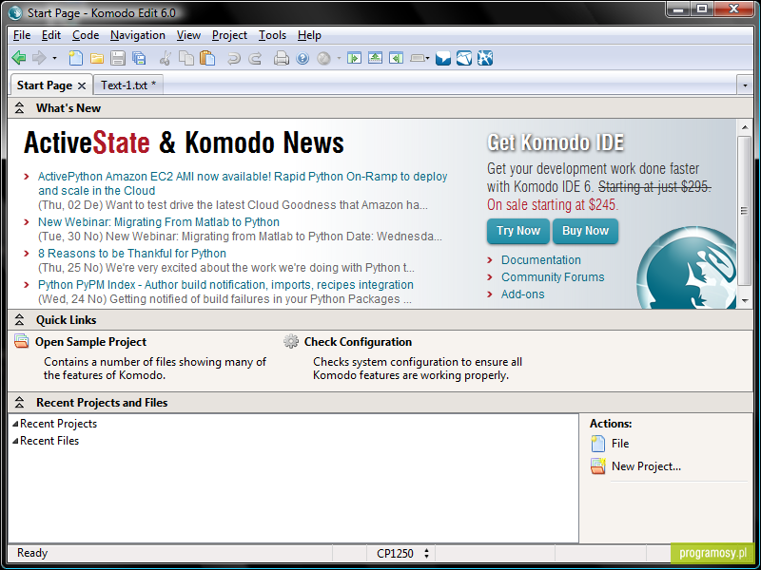Open the File menu
The width and height of the screenshot is (761, 570).
[x=22, y=35]
